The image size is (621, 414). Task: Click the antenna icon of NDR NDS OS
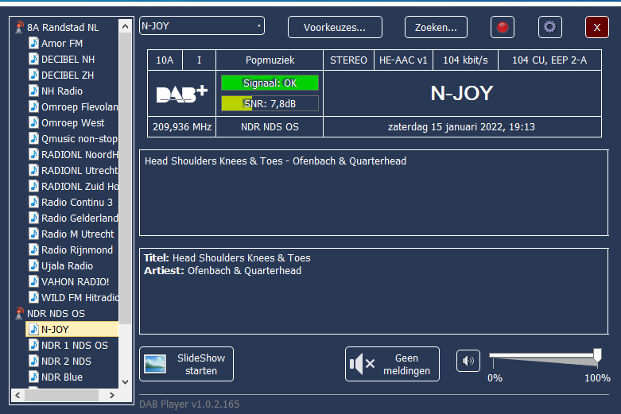coord(19,313)
